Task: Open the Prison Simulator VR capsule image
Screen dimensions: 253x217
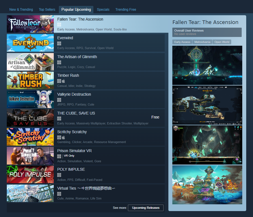Action: tap(30, 155)
